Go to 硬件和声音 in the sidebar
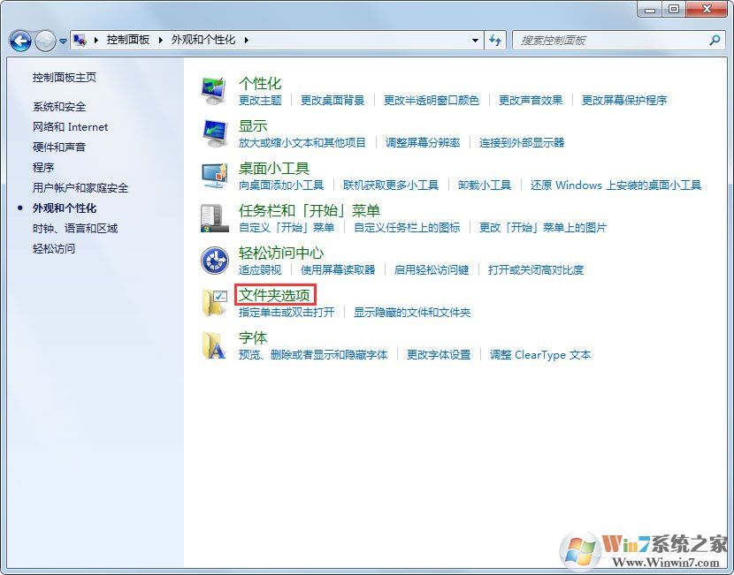 pyautogui.click(x=57, y=147)
